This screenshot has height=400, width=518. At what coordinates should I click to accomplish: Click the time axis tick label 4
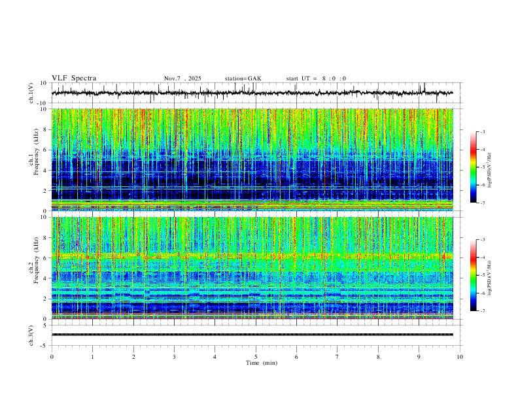coord(215,357)
